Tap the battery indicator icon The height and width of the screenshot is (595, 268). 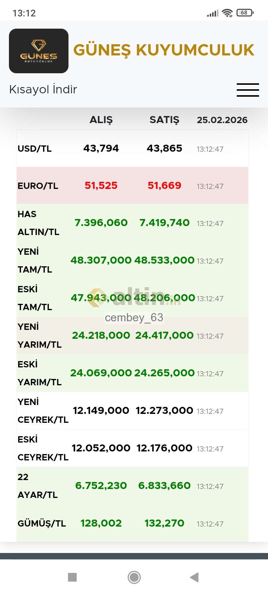(x=245, y=13)
